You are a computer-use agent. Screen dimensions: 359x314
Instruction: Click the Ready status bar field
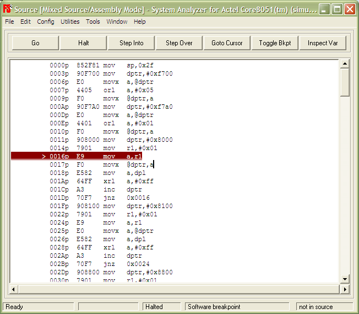(x=39, y=307)
